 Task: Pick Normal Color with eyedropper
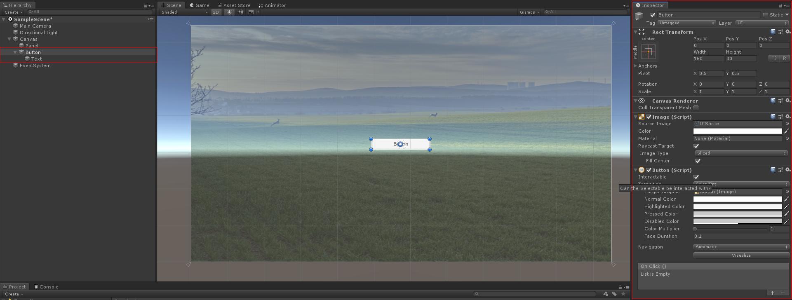786,199
